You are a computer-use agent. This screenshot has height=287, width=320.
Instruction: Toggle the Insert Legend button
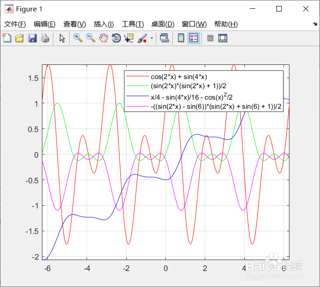pyautogui.click(x=193, y=38)
